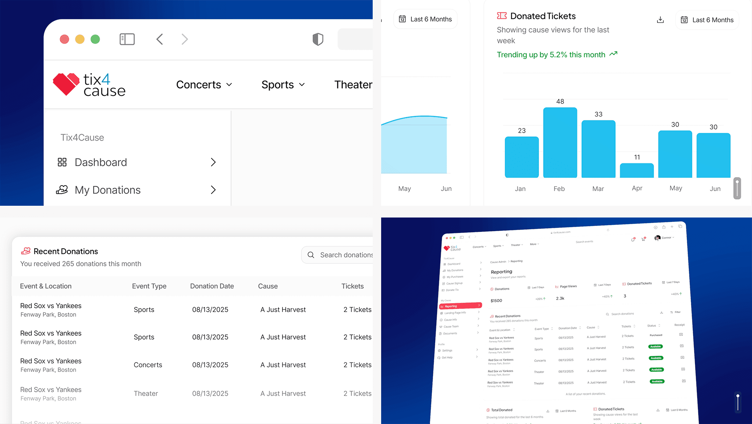Screen dimensions: 752x424
Task: Click the gray vertical slider beside bar chart
Action: [737, 188]
